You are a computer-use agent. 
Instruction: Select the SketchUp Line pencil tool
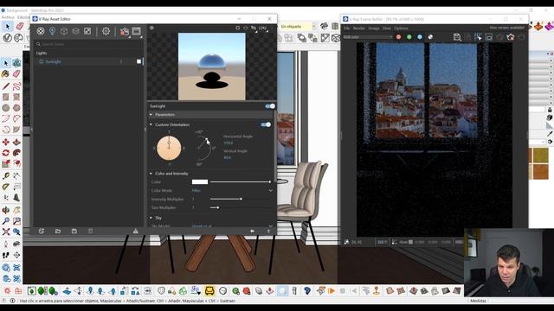[6, 86]
